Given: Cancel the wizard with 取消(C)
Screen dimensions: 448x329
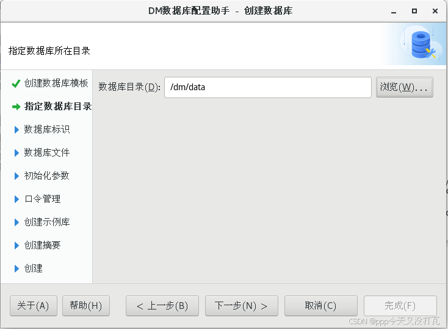Looking at the screenshot, I should click(x=321, y=306).
